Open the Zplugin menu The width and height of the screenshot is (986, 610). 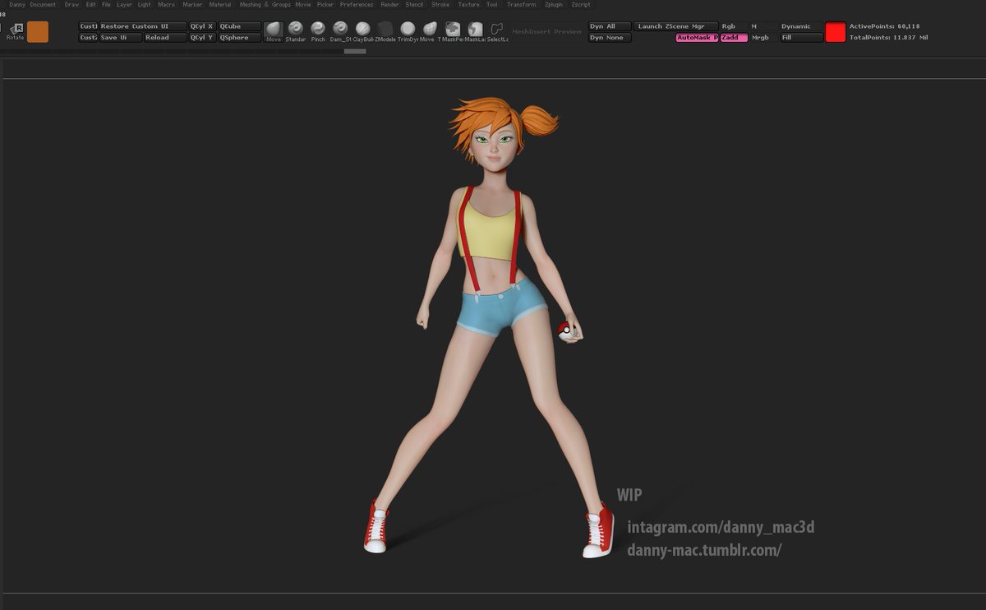tap(554, 5)
